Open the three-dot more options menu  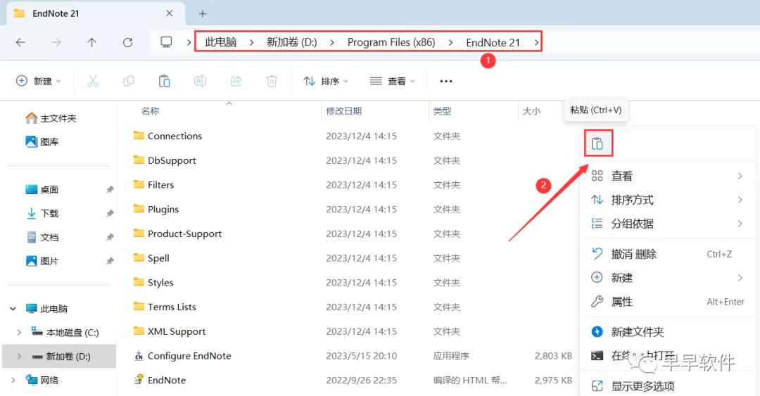(446, 81)
